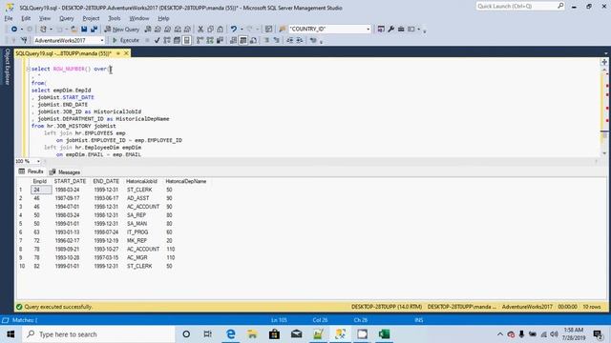
Task: Click the Save All toolbar icon
Action: click(94, 30)
